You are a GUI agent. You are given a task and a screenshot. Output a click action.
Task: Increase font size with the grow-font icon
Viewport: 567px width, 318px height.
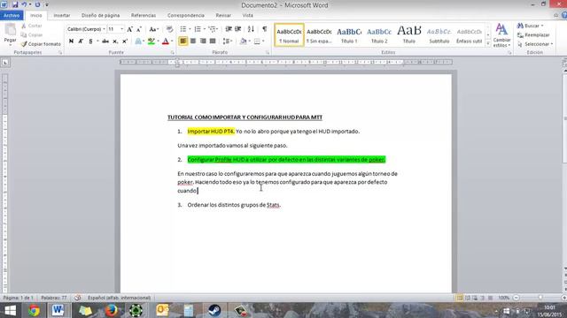(129, 29)
